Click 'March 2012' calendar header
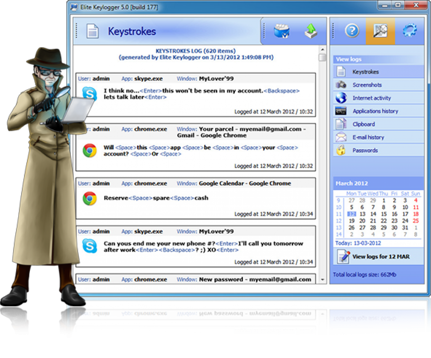431x358 pixels. (x=351, y=183)
